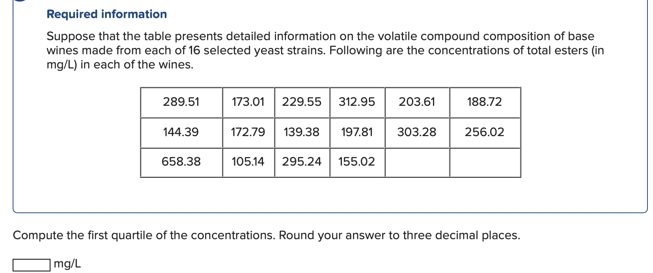Screen dimensions: 653x273
Task: Select the table cell containing 303.28
Action: coord(417,132)
